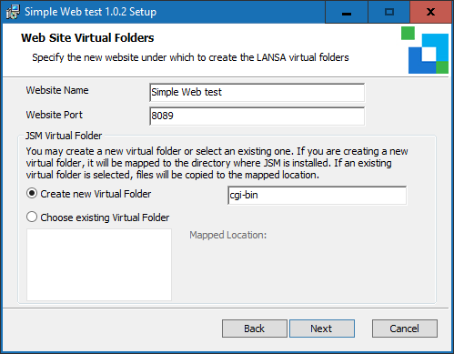The height and width of the screenshot is (354, 454).
Task: Click the existing virtual folders list box
Action: (x=99, y=265)
